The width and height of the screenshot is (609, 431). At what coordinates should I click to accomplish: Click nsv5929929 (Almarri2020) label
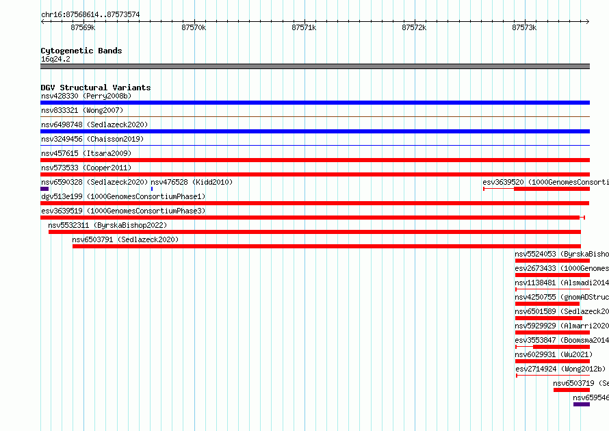pyautogui.click(x=562, y=326)
